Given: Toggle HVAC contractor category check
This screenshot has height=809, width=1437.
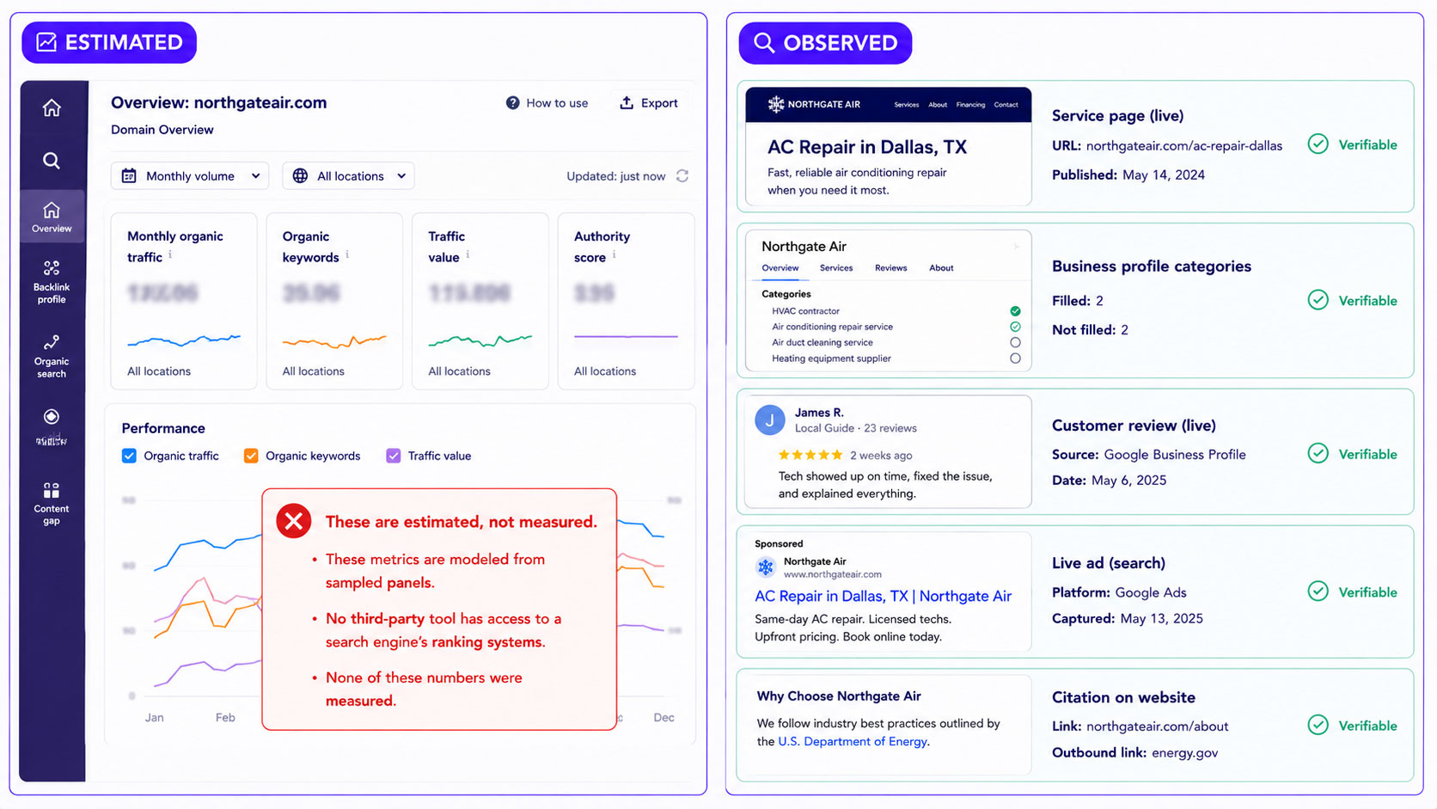Looking at the screenshot, I should tap(1015, 311).
